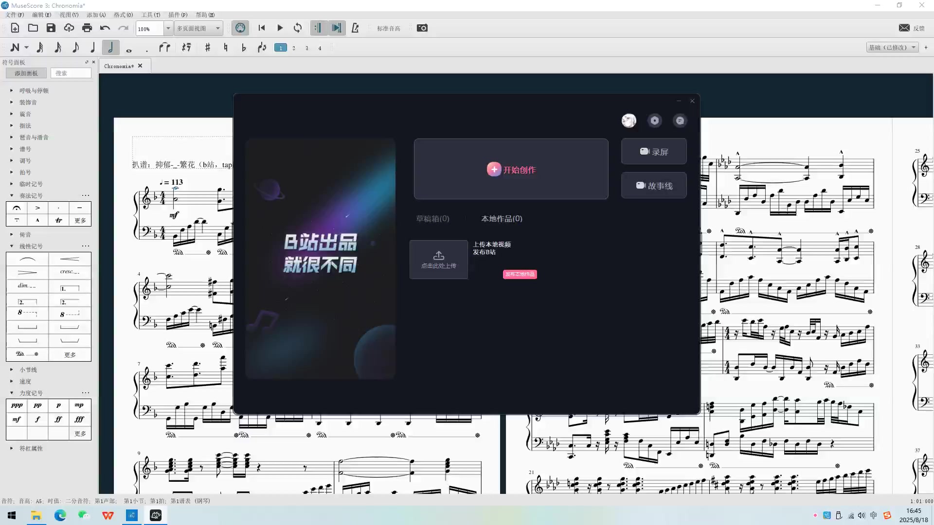The width and height of the screenshot is (934, 525).
Task: Switch to 本地作品(0) tab in dialog
Action: point(502,219)
